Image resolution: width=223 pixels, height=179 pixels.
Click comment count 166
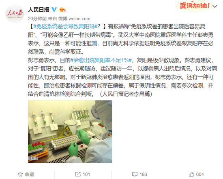(143, 174)
